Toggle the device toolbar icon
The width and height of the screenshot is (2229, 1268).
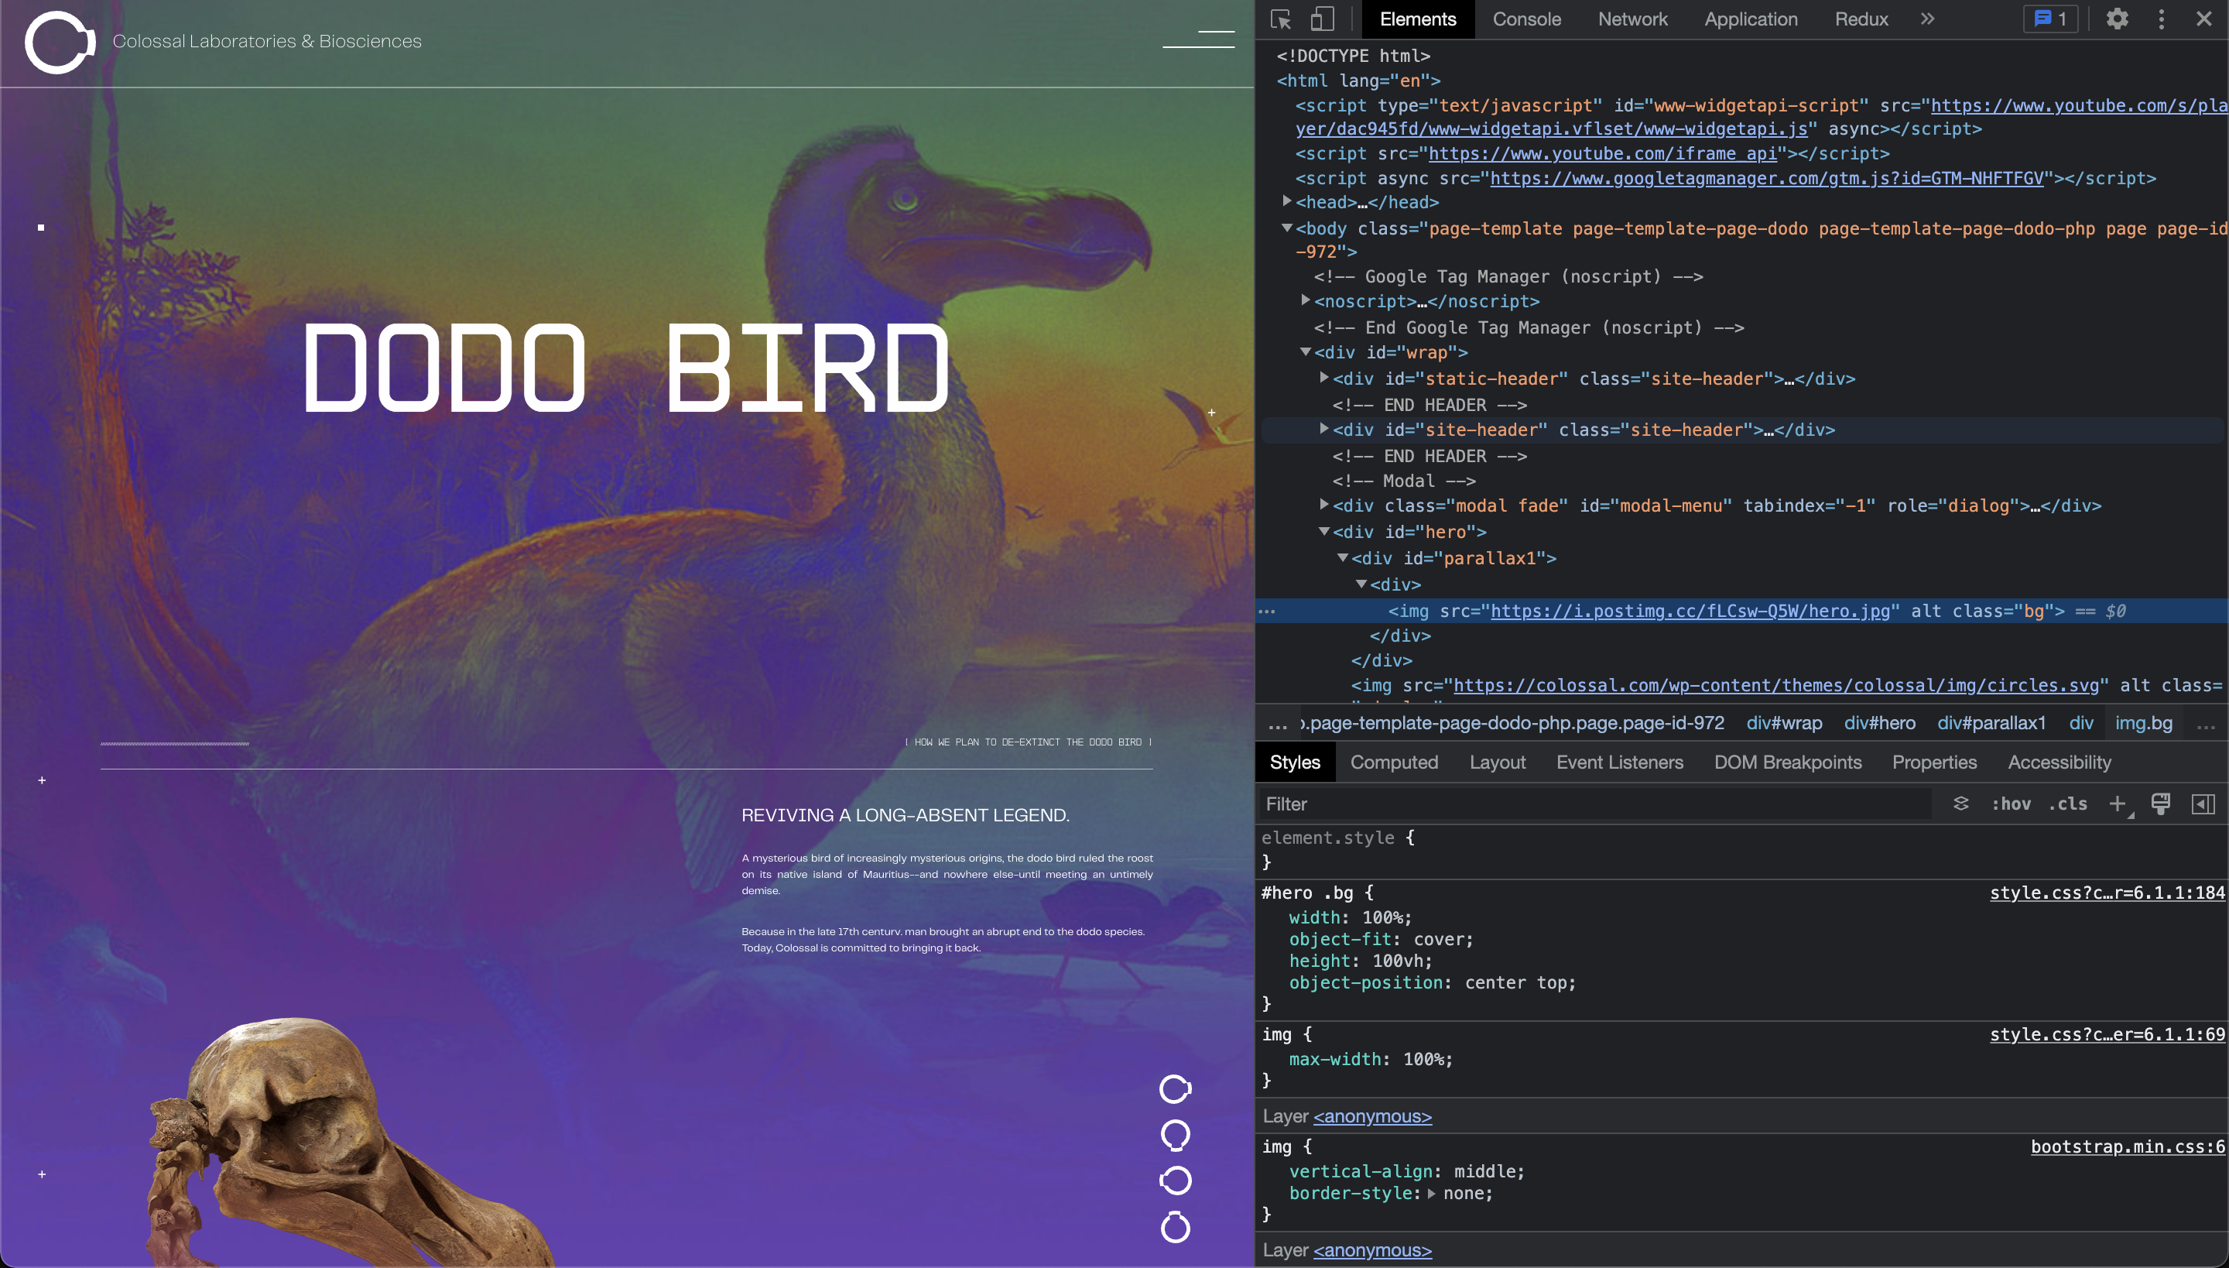pos(1323,19)
